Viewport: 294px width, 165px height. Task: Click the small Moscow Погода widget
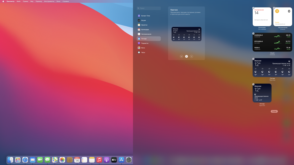(262, 93)
